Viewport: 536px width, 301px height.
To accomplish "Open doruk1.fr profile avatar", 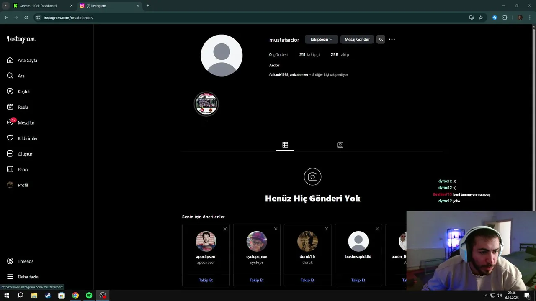I will 307,241.
